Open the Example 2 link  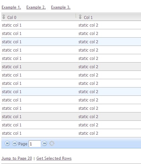36,7
